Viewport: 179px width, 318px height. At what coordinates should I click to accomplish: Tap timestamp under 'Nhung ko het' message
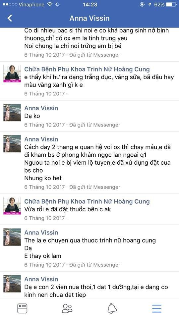[x=72, y=187]
